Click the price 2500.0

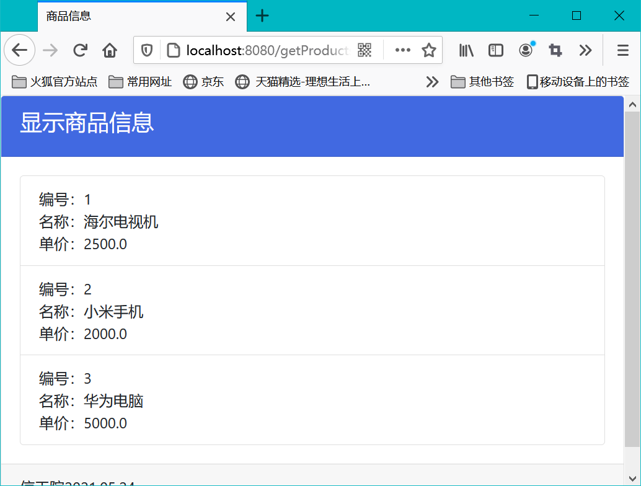coord(105,244)
